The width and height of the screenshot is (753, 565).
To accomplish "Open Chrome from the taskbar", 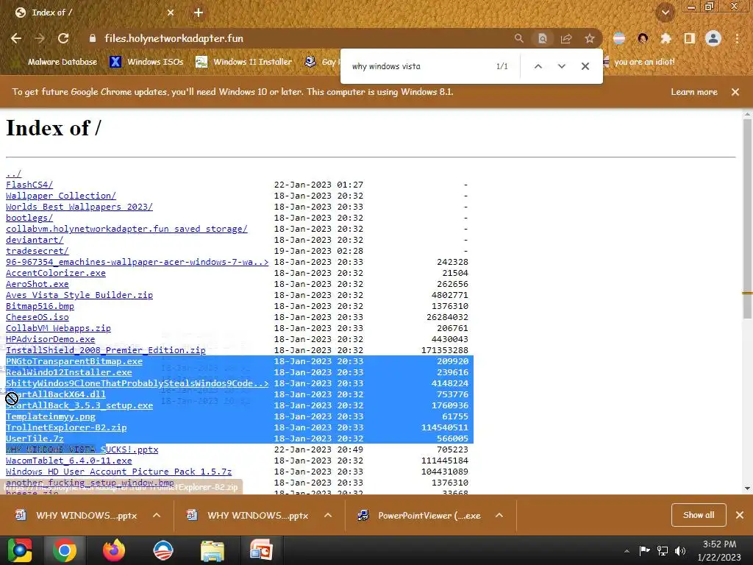I will point(65,550).
